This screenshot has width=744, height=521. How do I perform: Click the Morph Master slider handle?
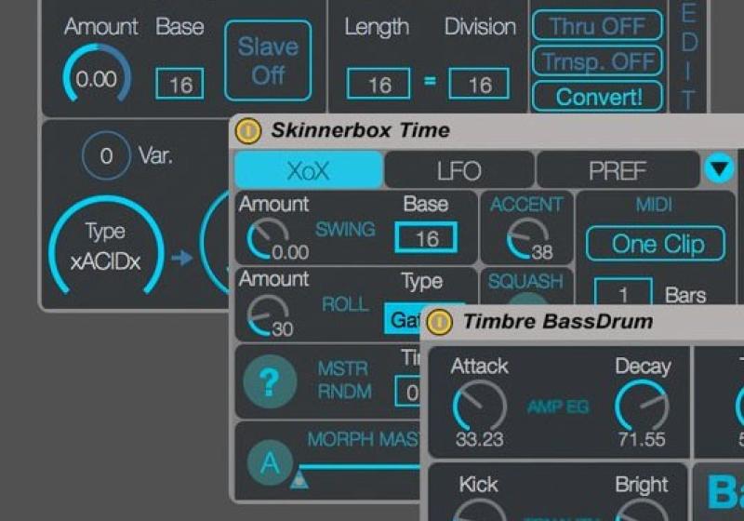pos(299,480)
